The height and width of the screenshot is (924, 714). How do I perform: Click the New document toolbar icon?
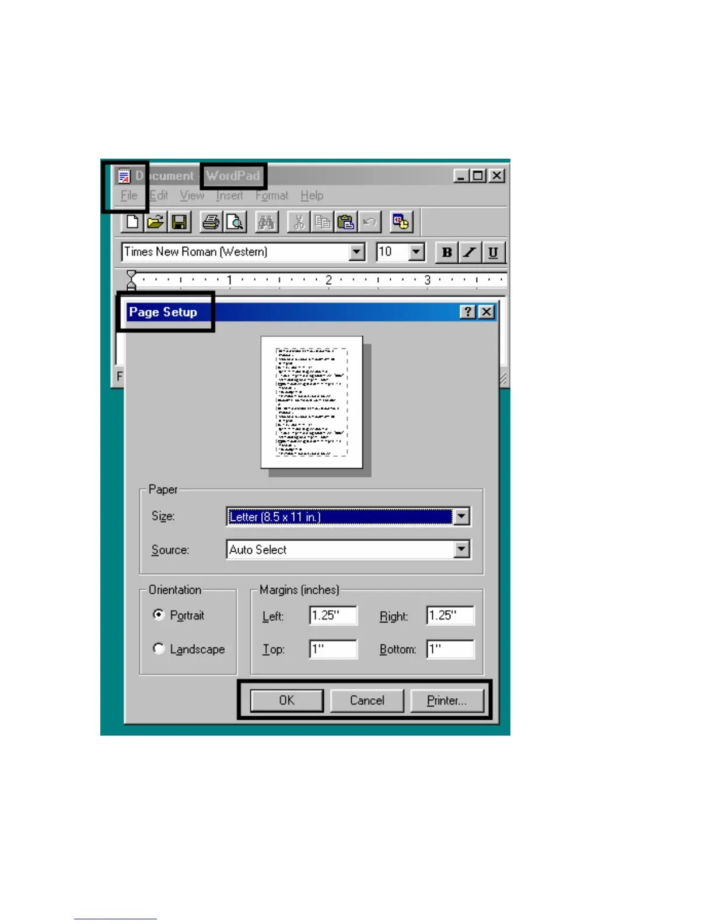[132, 222]
